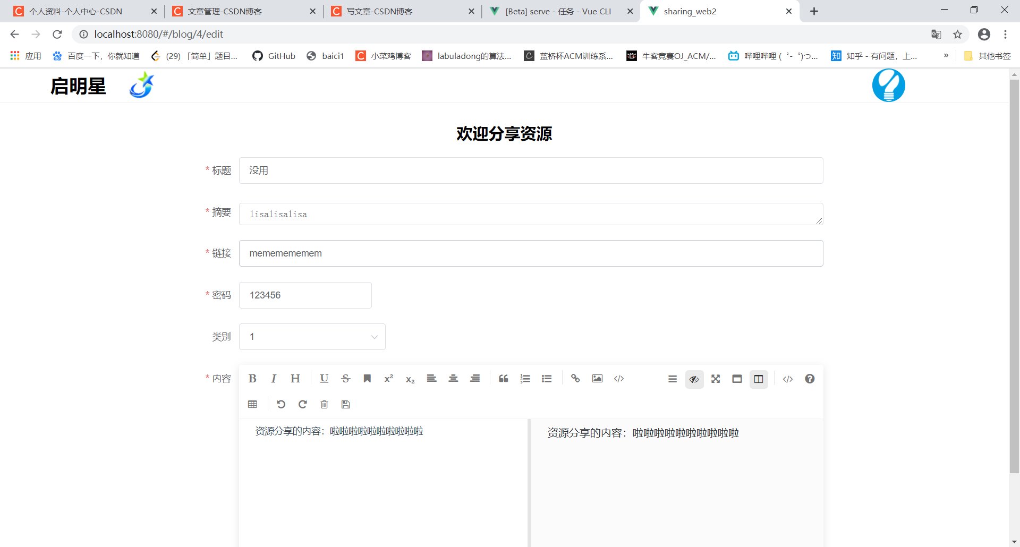Open the 哔哩哔哩 bookmark
1020x547 pixels.
[x=773, y=56]
